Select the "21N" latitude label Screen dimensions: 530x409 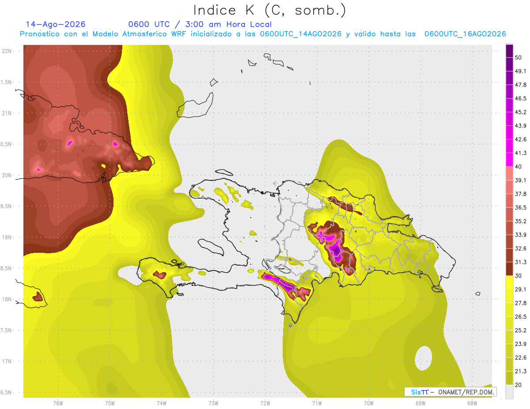pyautogui.click(x=7, y=113)
